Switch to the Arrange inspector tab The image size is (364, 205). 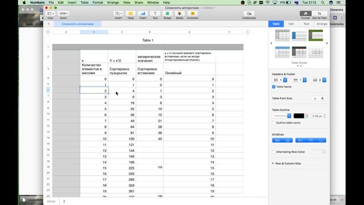pos(322,24)
